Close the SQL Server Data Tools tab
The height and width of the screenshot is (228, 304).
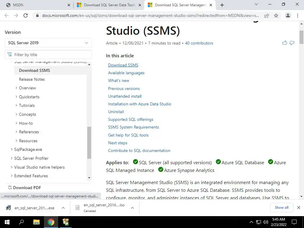point(140,5)
